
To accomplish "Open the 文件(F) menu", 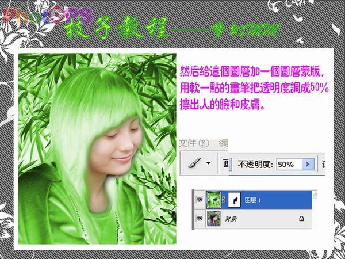I will pyautogui.click(x=194, y=143).
